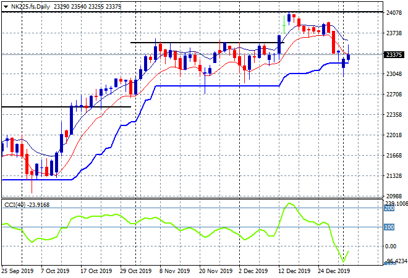Viewport: 408px width, 278px height.
Task: Click the 21328 price axis label
Action: [394, 176]
